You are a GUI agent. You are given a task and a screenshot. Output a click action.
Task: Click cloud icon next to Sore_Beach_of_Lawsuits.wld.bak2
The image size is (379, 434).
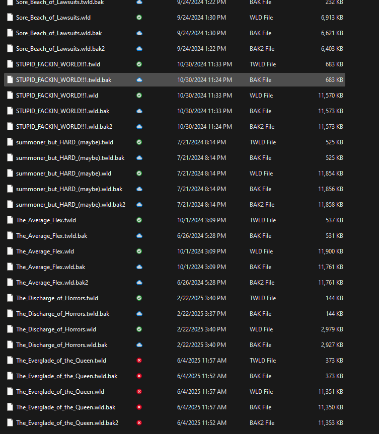(x=139, y=49)
